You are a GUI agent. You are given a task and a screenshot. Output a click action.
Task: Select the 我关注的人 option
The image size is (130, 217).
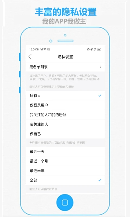coord(65,124)
